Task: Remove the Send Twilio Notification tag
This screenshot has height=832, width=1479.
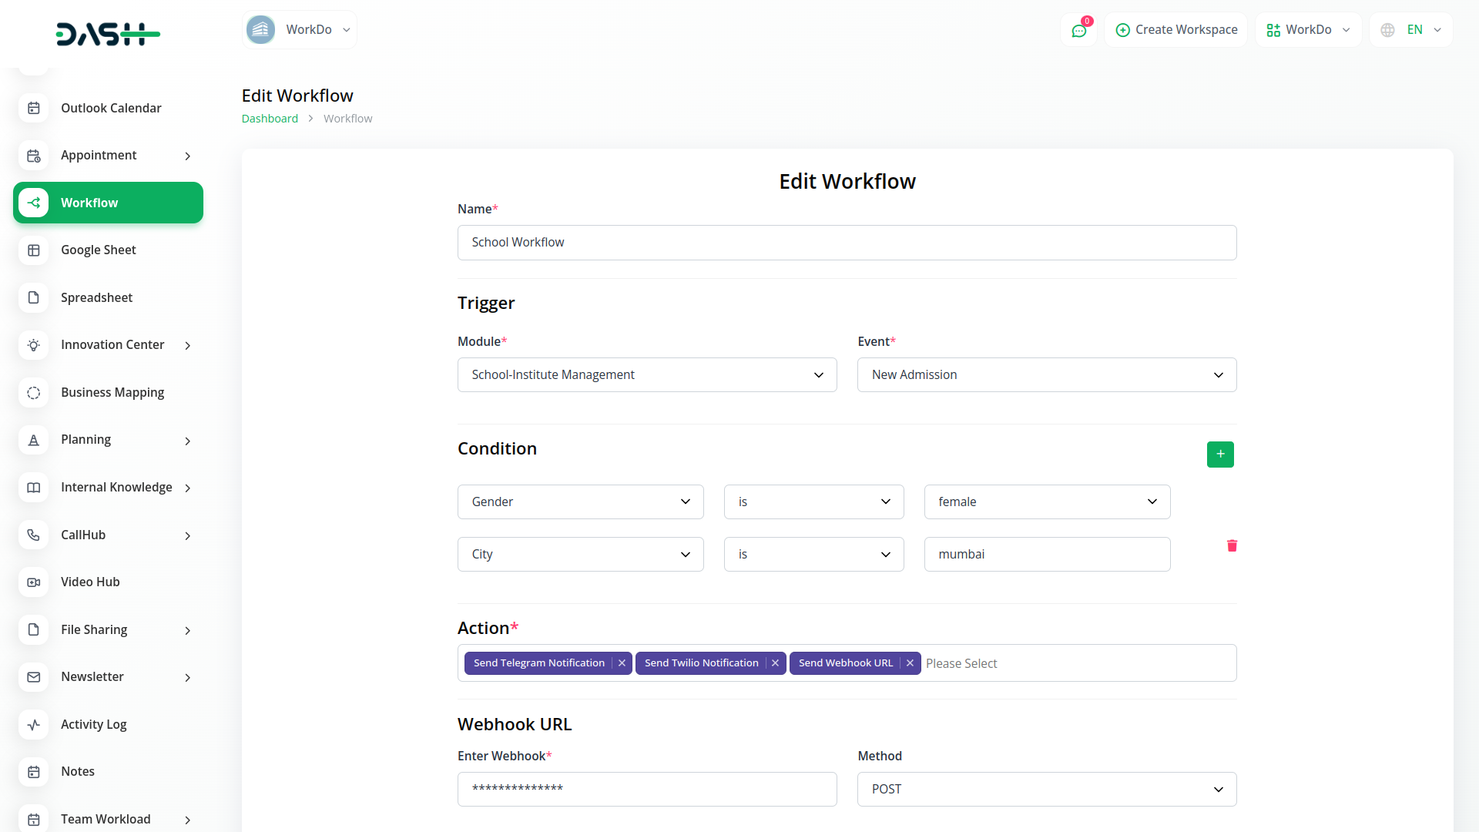Action: (x=775, y=663)
